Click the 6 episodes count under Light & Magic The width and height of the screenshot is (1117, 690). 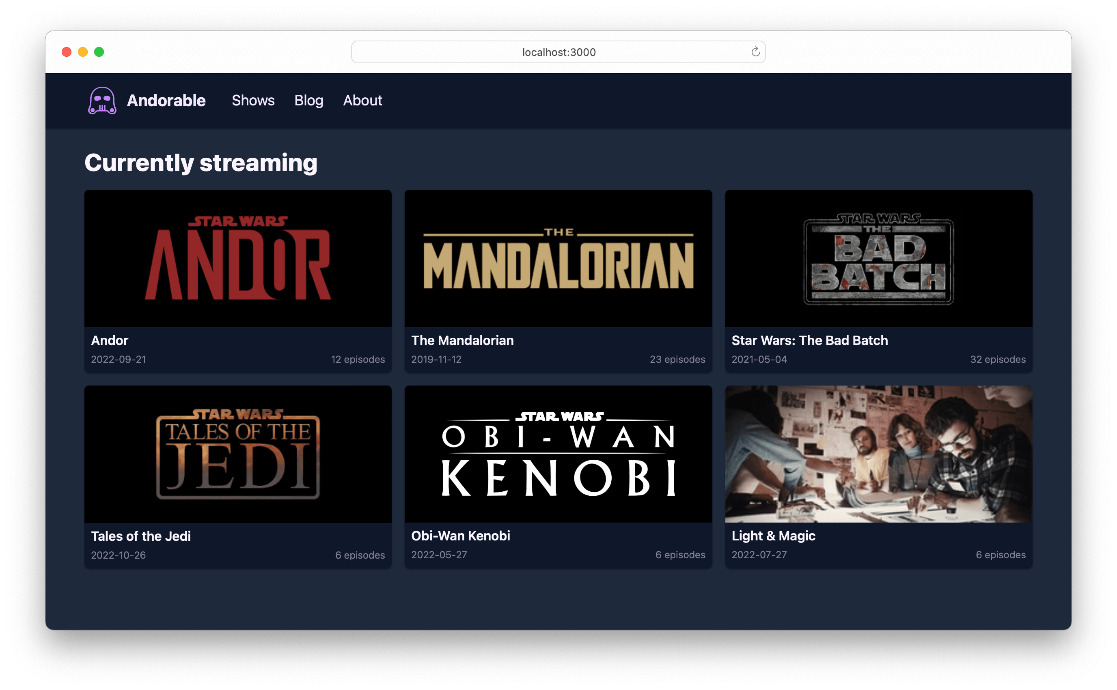tap(1001, 555)
